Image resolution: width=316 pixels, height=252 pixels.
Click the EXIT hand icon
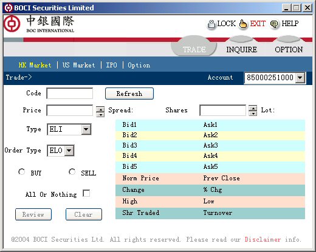[243, 25]
